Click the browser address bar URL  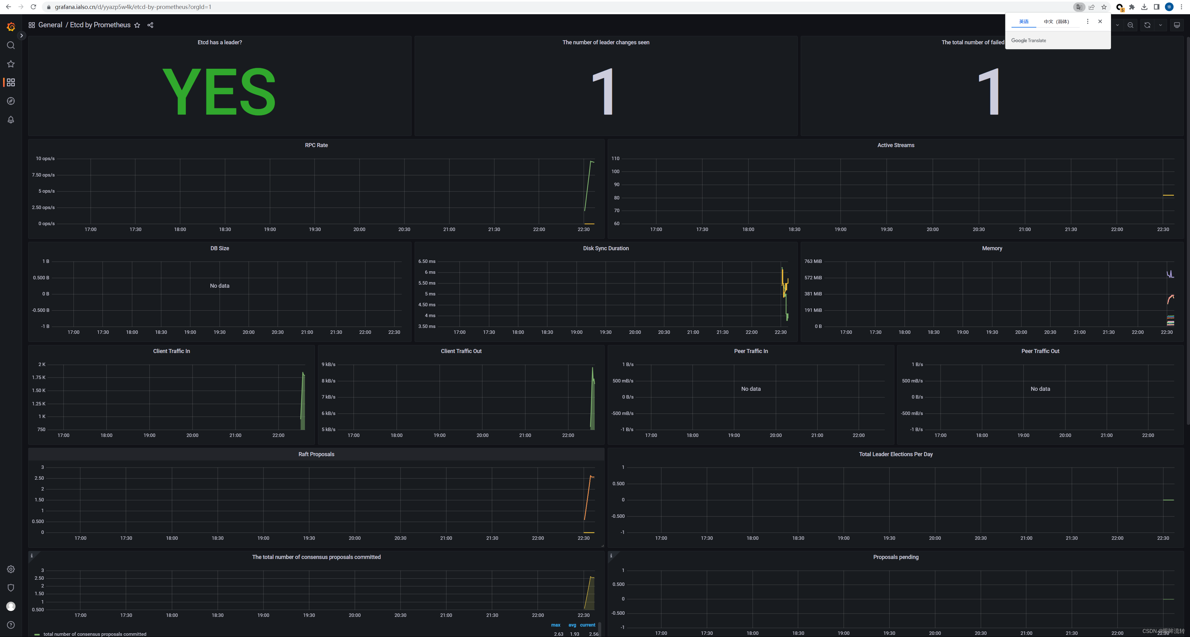133,7
